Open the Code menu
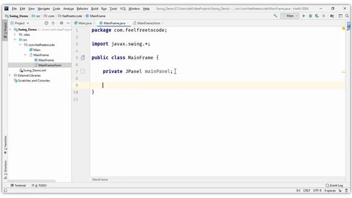The width and height of the screenshot is (352, 198). (56, 9)
